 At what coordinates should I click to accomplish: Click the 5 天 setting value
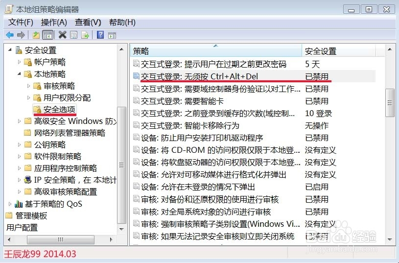pyautogui.click(x=312, y=64)
